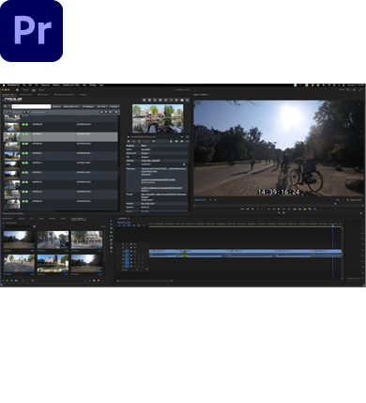366x403 pixels.
Task: Open the Sequence menu
Action: [x=45, y=85]
